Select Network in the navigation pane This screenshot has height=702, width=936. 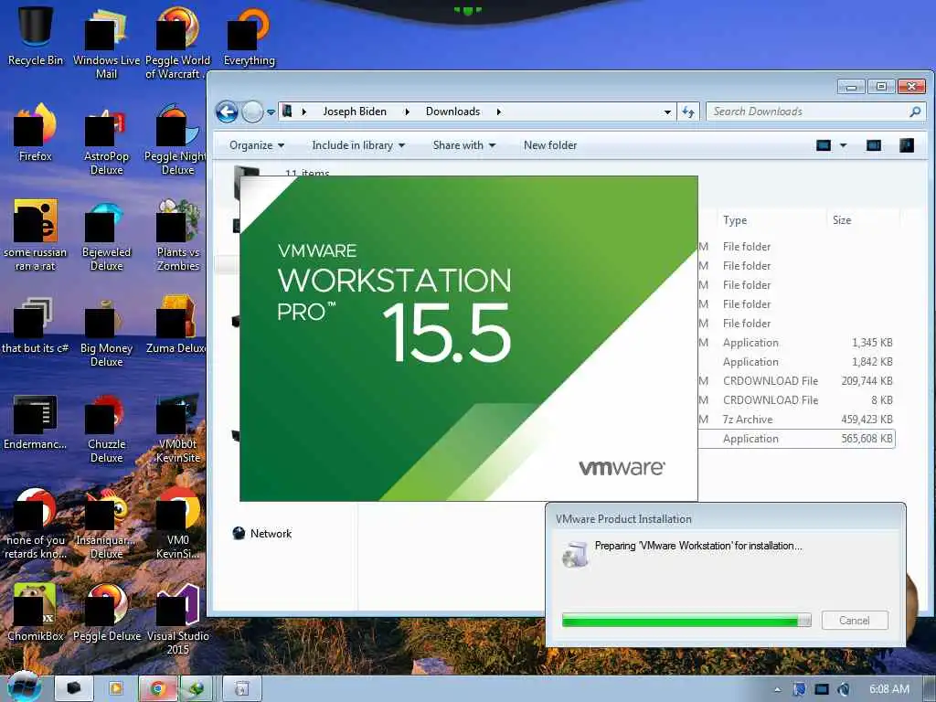coord(262,533)
